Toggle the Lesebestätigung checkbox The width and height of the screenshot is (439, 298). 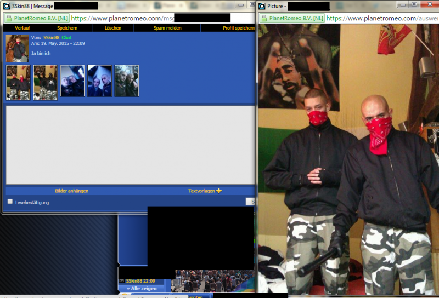10,202
